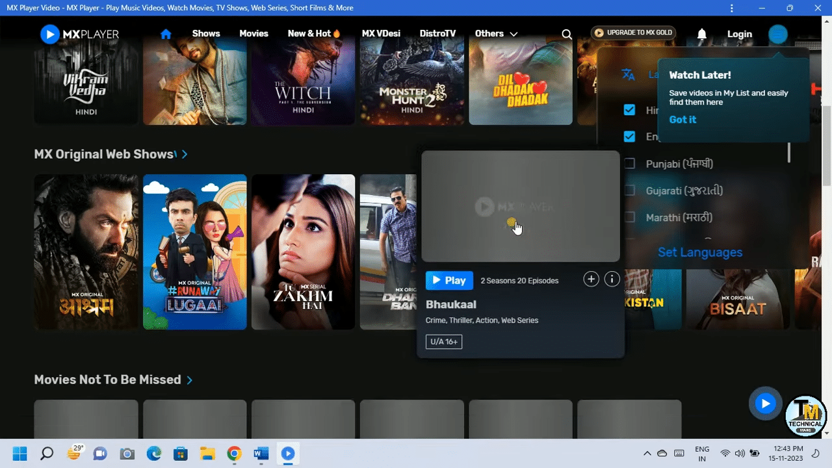Open the Shows tab
Image resolution: width=832 pixels, height=468 pixels.
(x=206, y=34)
